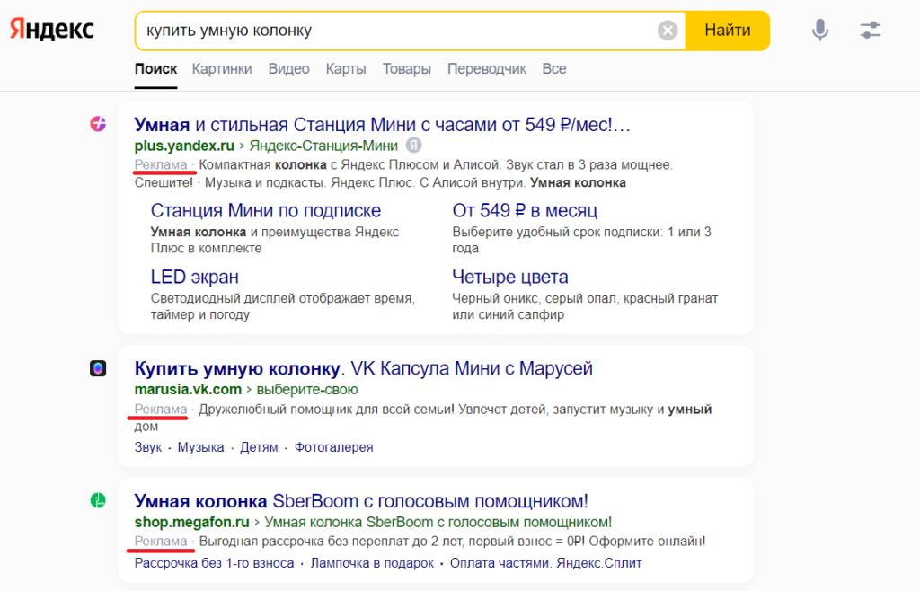Switch to the Картинки tab
Screen dimensions: 920x591
pyautogui.click(x=222, y=68)
